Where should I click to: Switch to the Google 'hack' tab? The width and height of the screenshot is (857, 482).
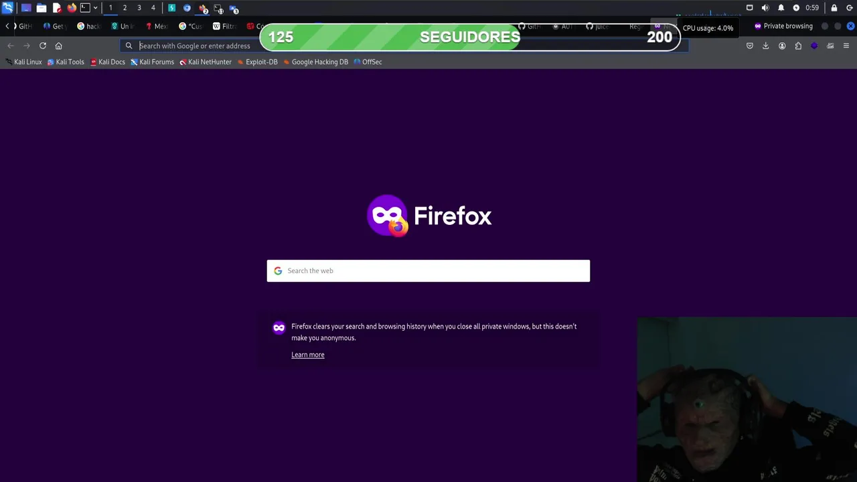tap(89, 26)
